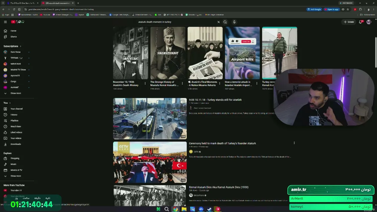377x212 pixels.
Task: Play the November 10, 1938 Atatürk's Death short
Action: point(130,53)
